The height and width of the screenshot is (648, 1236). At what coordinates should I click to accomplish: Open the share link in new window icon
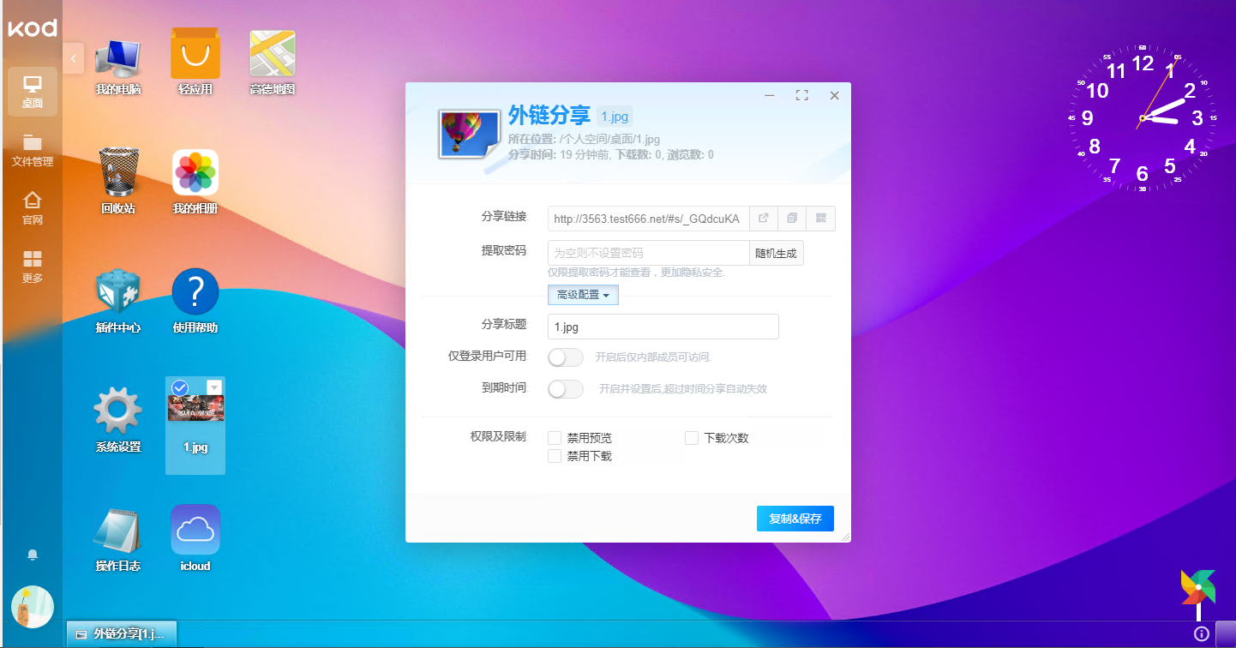click(x=764, y=219)
